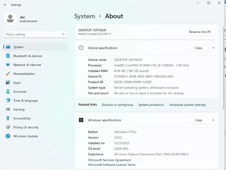The image size is (226, 170).
Task: Click the System breadcrumb in the header
Action: coord(84,16)
